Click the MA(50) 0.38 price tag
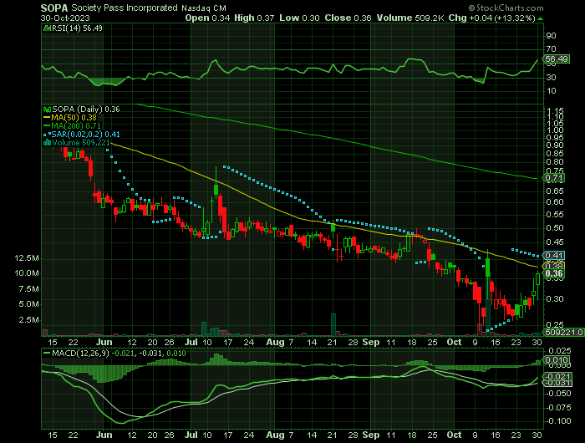The height and width of the screenshot is (443, 585). [x=554, y=266]
